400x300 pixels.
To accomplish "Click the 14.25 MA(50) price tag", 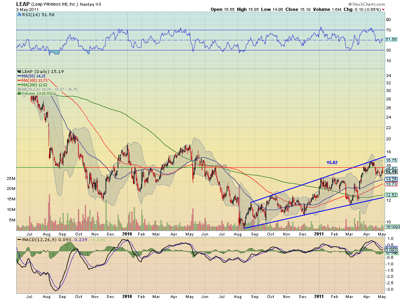I will (x=392, y=179).
